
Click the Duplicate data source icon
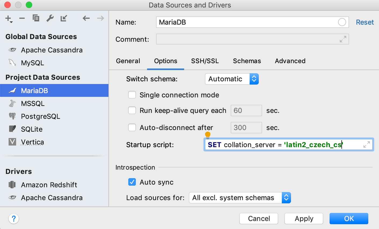[x=36, y=18]
